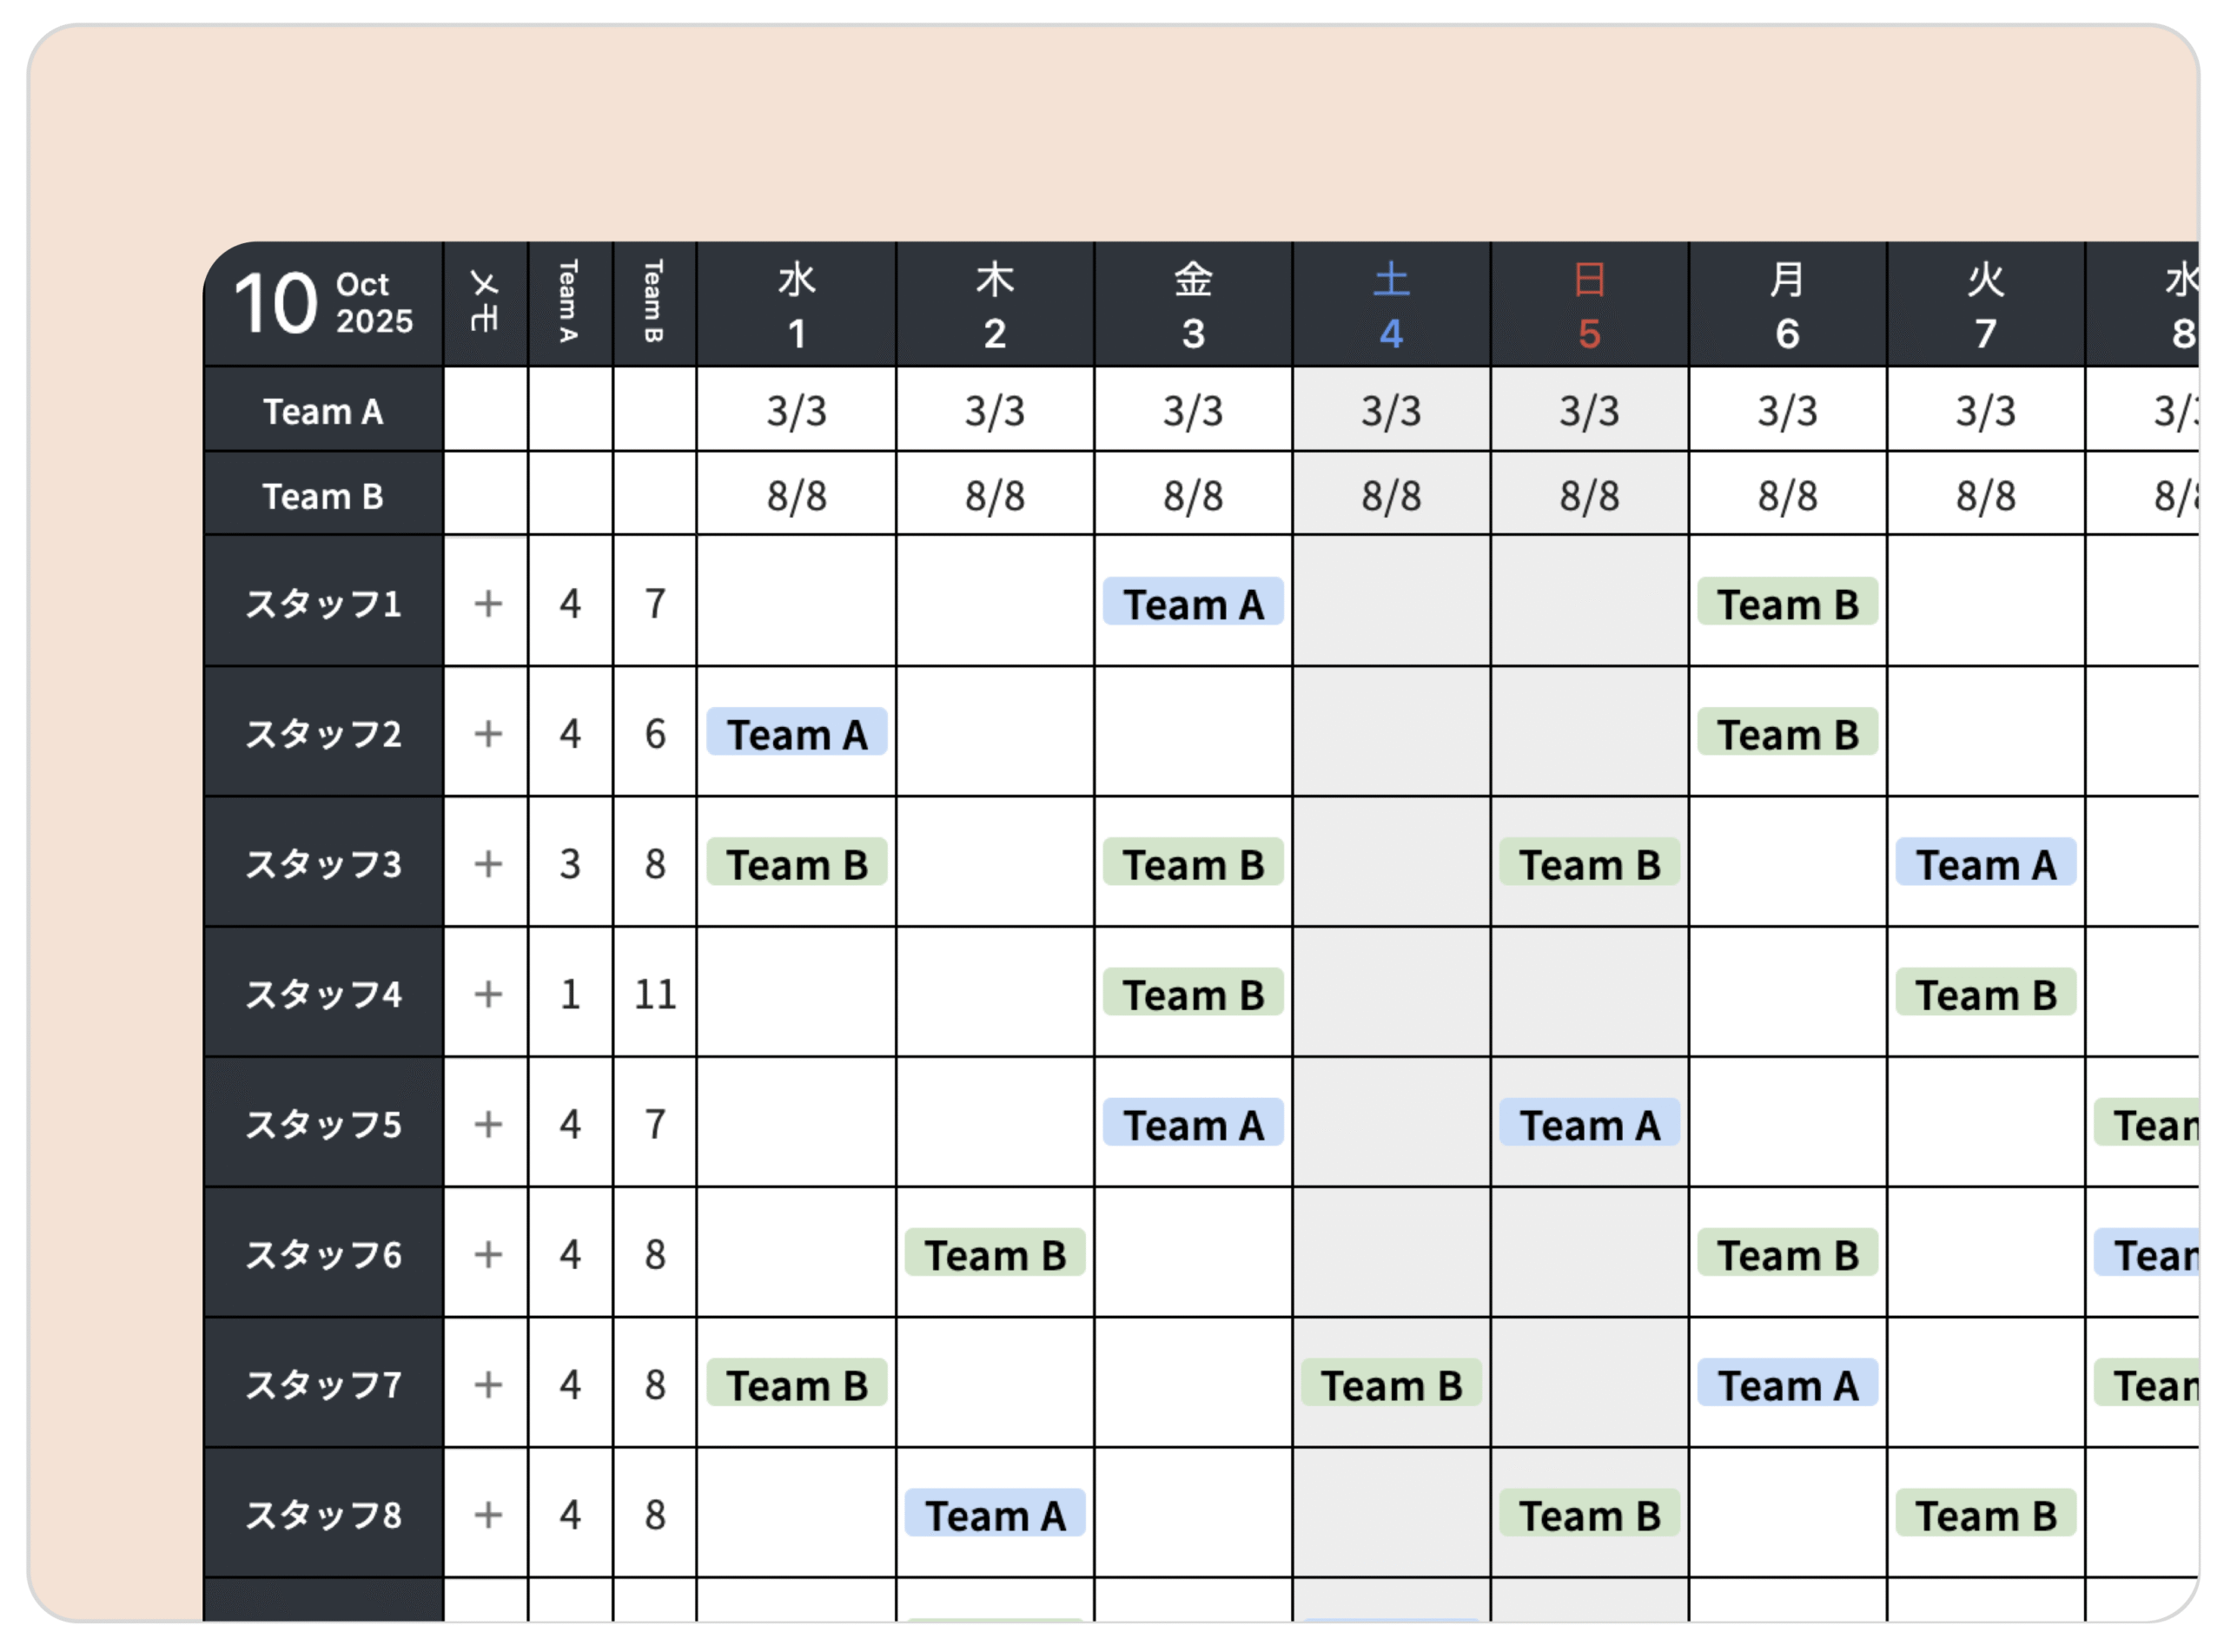Select スタッフ7 Team B shift on Saturday 4
Viewport: 2224px width, 1652px height.
(1391, 1384)
